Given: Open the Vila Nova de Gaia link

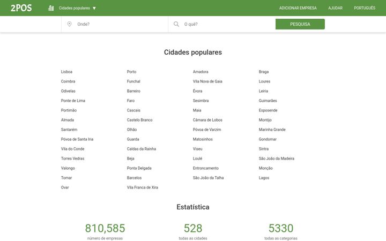Looking at the screenshot, I should 207,81.
